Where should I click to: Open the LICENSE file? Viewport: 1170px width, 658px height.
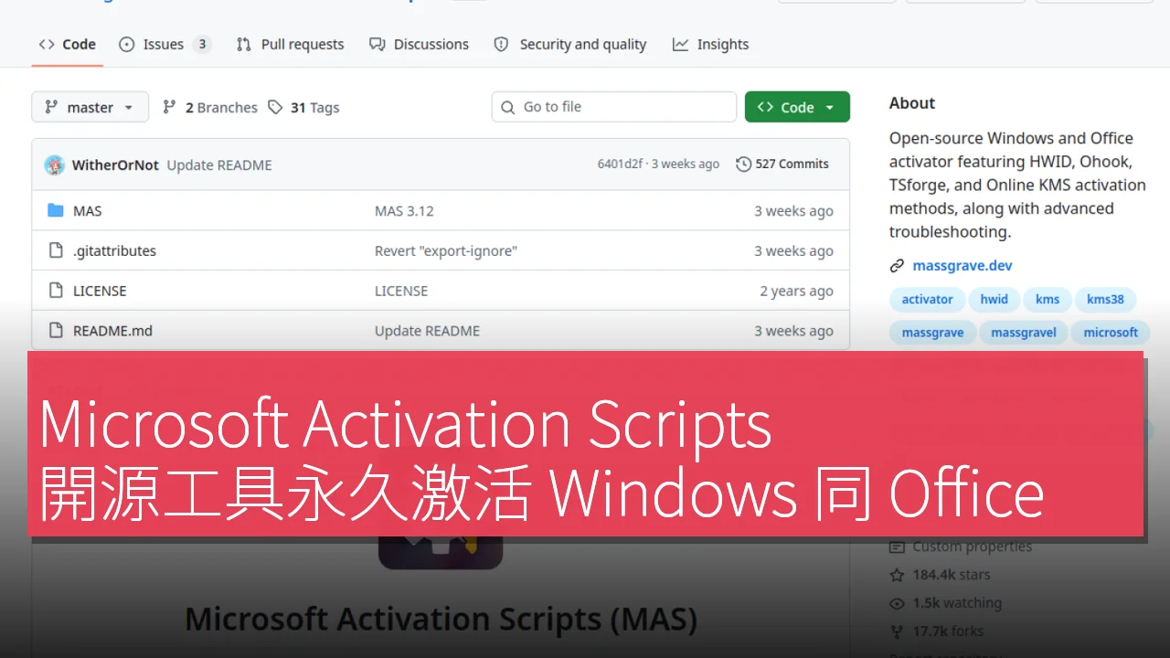100,291
